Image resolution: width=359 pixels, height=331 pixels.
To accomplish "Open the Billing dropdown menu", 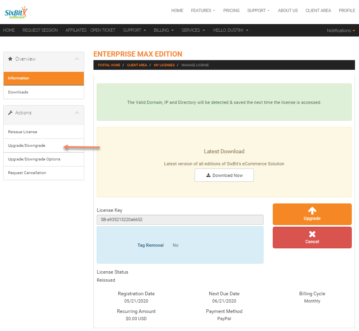I will pos(164,30).
